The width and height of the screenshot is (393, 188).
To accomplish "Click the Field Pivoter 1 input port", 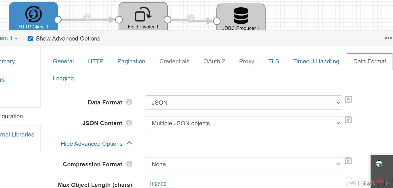I will pyautogui.click(x=119, y=19).
